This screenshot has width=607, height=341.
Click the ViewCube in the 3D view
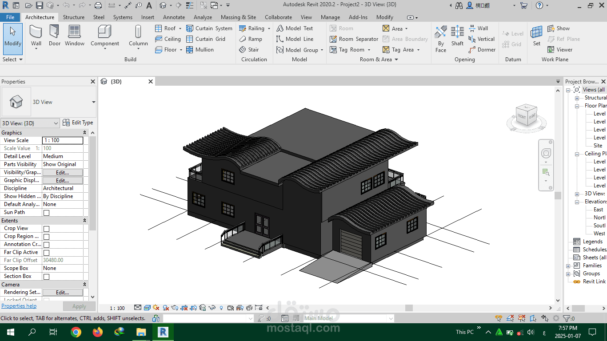click(x=526, y=118)
